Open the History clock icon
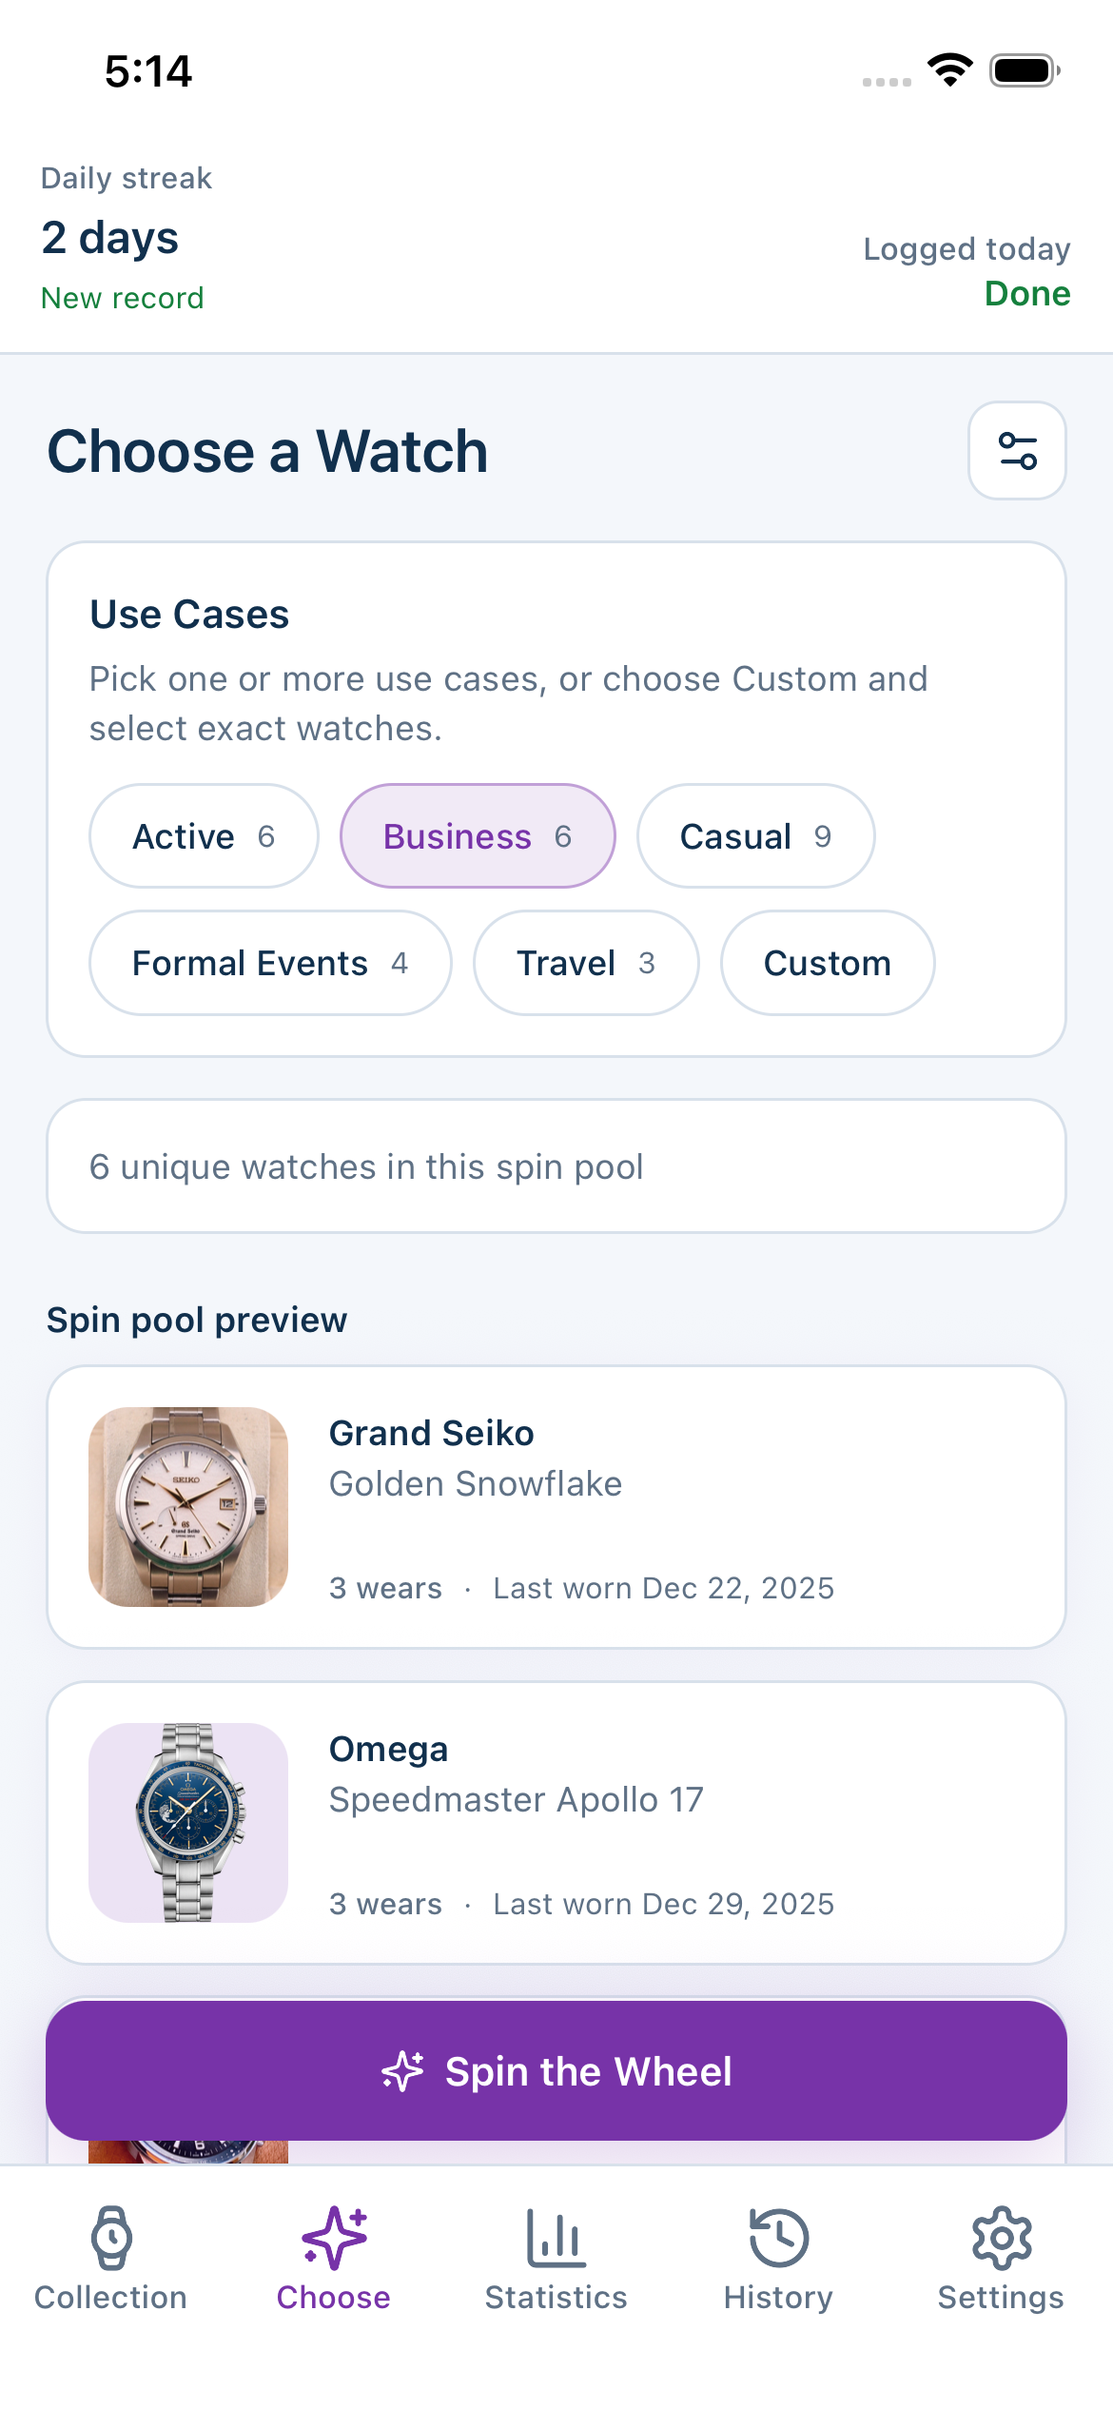 (778, 2237)
